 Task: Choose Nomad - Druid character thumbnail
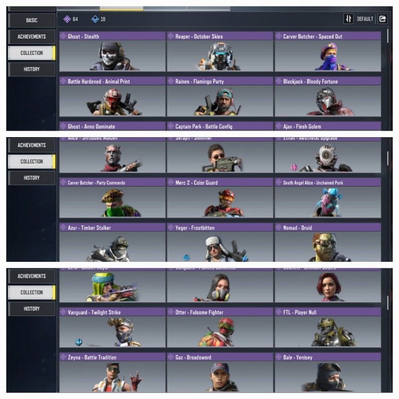pos(328,242)
